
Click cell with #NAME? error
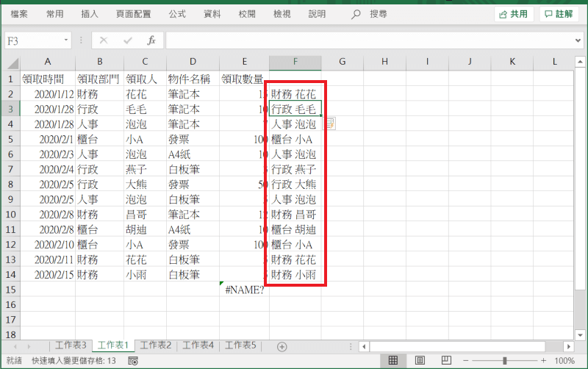(x=245, y=290)
